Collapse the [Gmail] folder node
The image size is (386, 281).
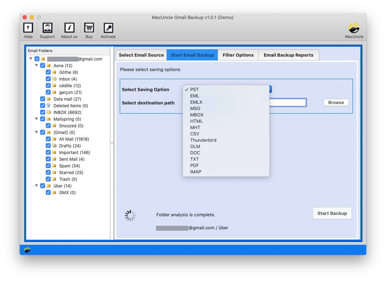tap(37, 132)
